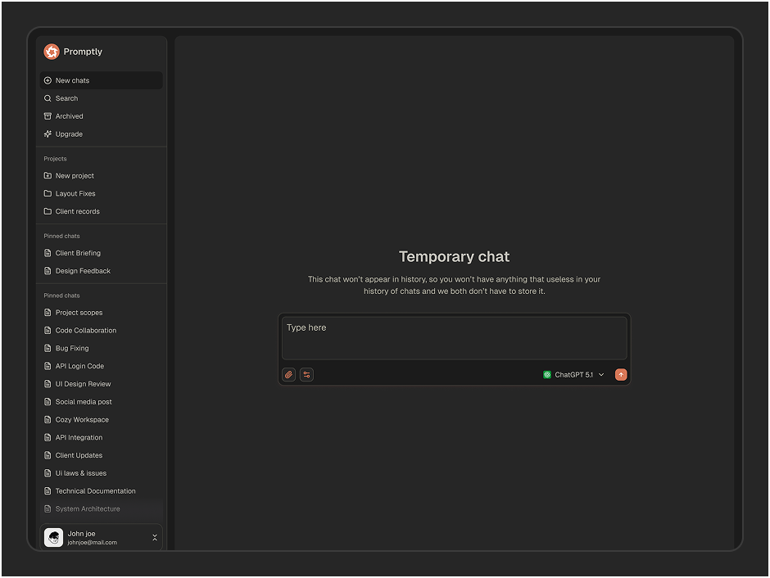Click the Code Collaboration document icon
The width and height of the screenshot is (770, 578).
[48, 330]
